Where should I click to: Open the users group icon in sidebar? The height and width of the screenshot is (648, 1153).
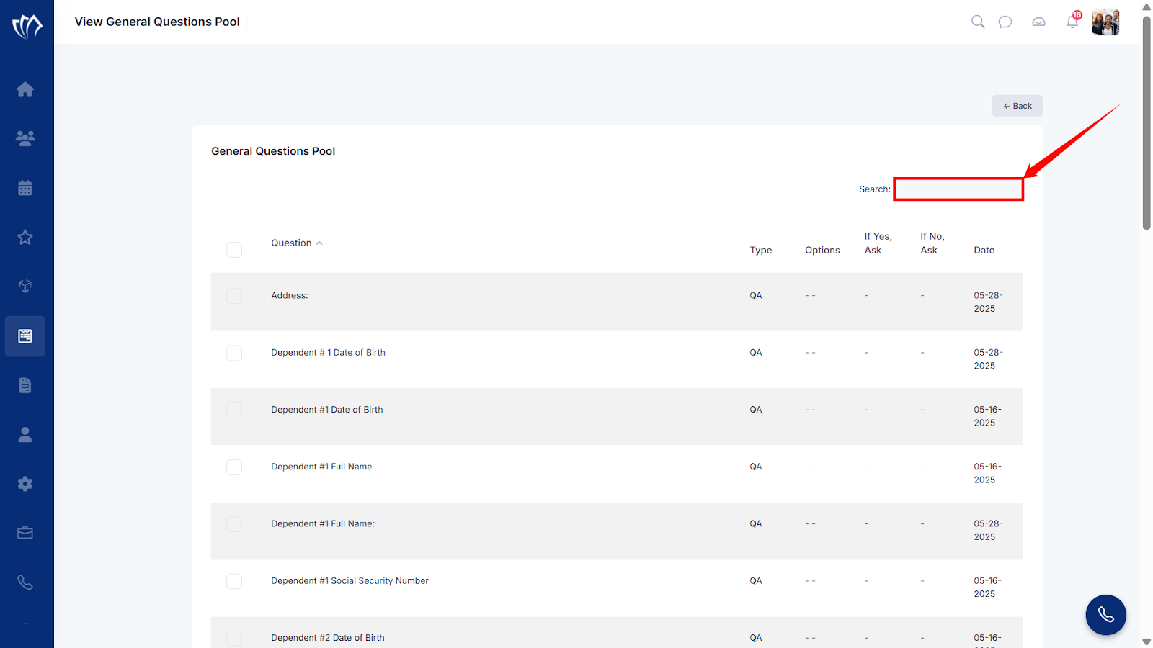25,138
